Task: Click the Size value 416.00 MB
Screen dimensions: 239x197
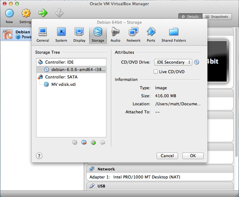Action: pos(165,96)
